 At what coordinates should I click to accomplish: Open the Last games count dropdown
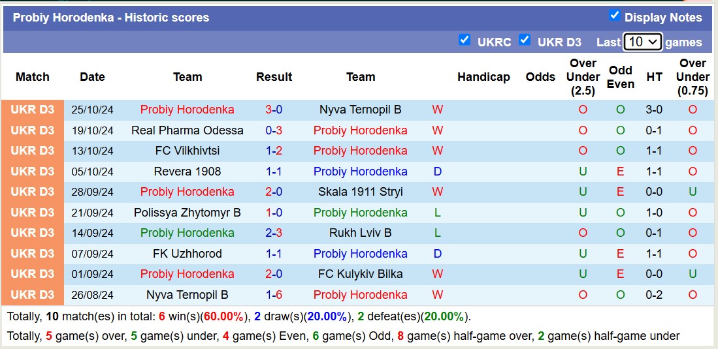pos(643,42)
